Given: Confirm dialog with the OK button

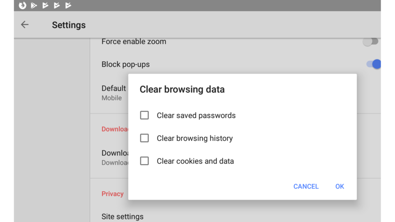Looking at the screenshot, I should 339,186.
